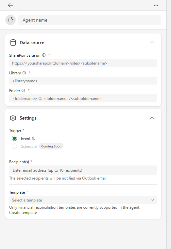Click the Template label
The width and height of the screenshot is (171, 249).
coord(17,192)
